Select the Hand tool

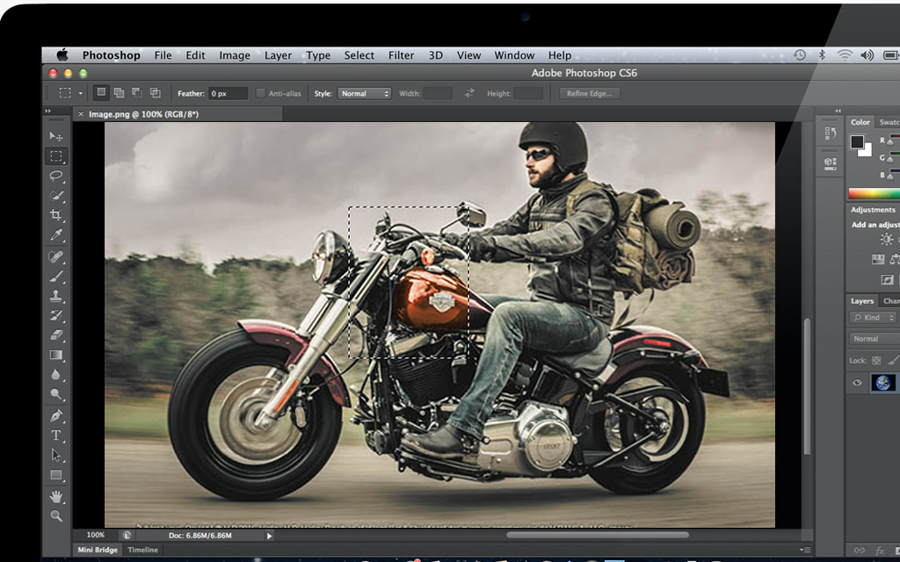click(56, 497)
